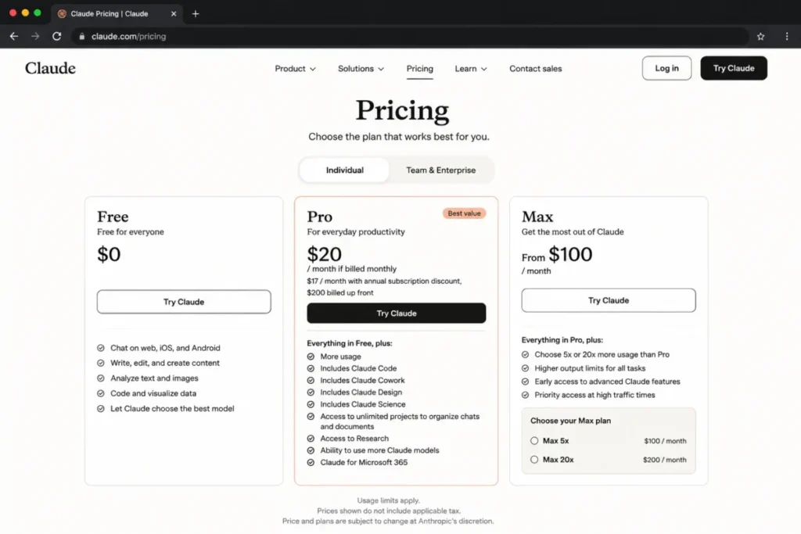Open a new tab with the plus icon
The height and width of the screenshot is (534, 801).
pos(195,14)
